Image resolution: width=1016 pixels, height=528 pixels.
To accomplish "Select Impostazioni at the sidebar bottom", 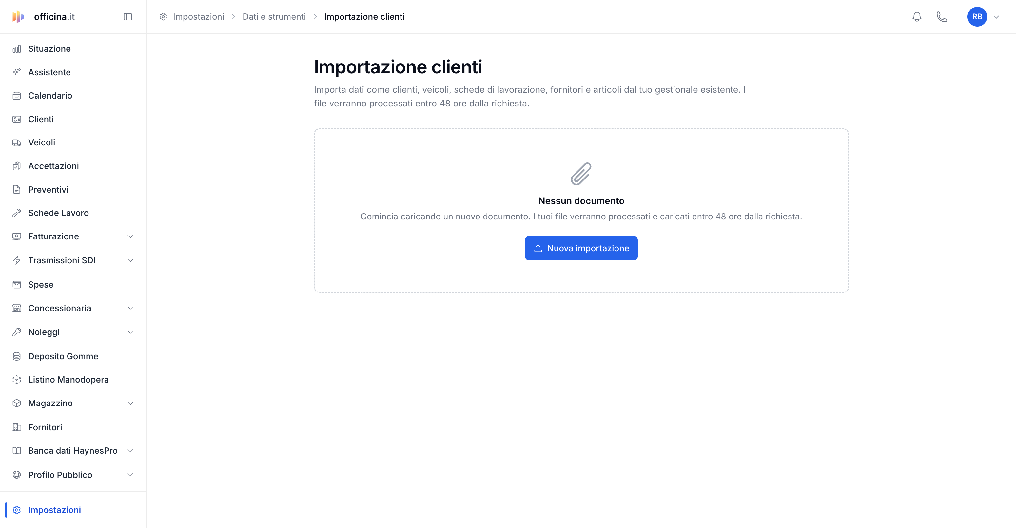I will pos(73,510).
